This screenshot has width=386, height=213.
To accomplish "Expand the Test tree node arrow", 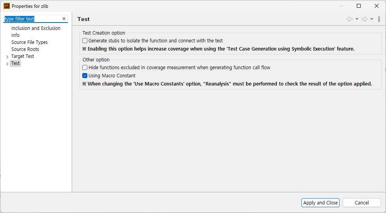I will 7,64.
